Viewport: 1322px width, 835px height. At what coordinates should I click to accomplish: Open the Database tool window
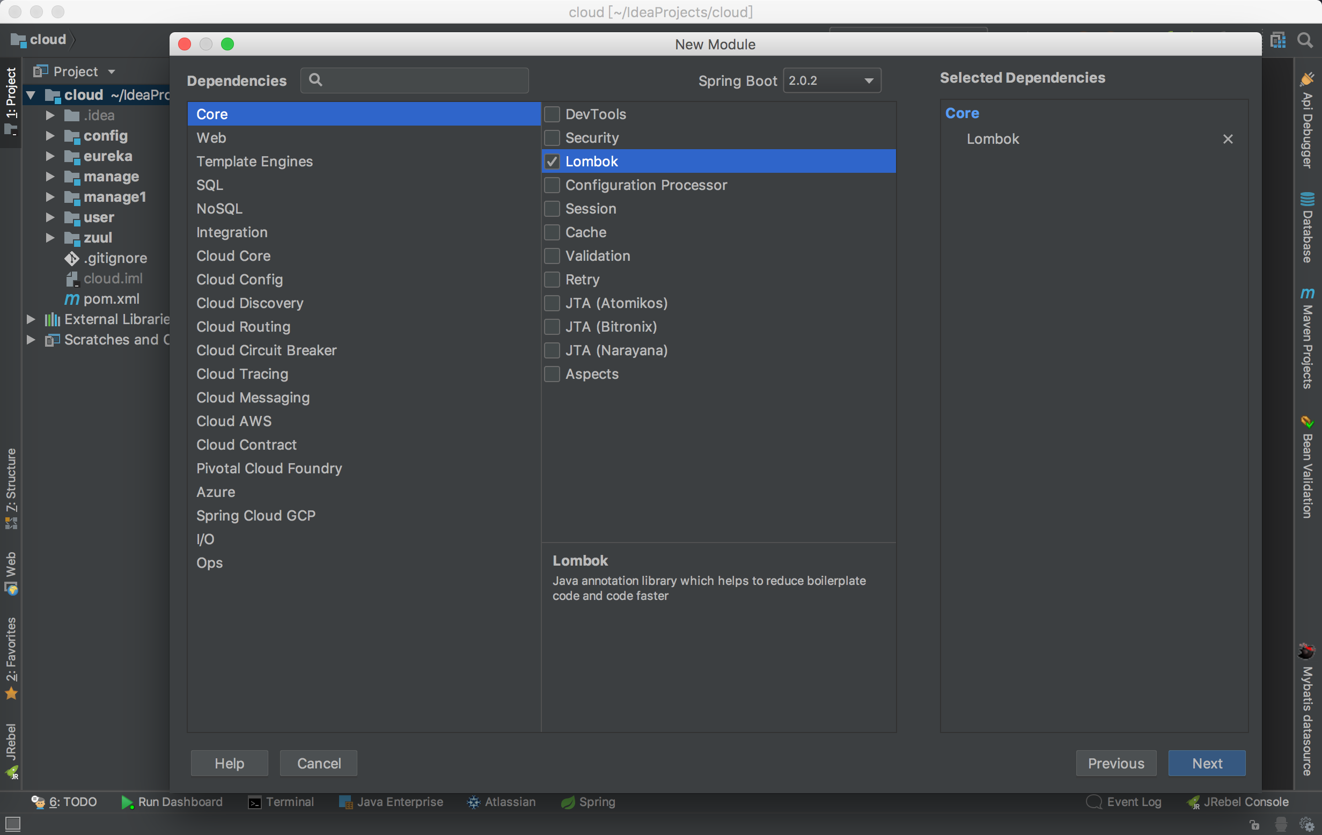click(x=1307, y=228)
